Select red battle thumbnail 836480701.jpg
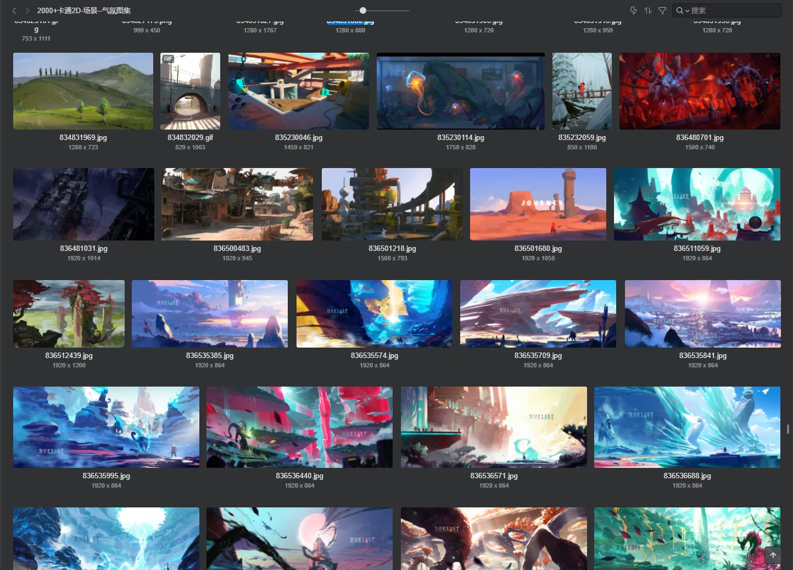 700,91
